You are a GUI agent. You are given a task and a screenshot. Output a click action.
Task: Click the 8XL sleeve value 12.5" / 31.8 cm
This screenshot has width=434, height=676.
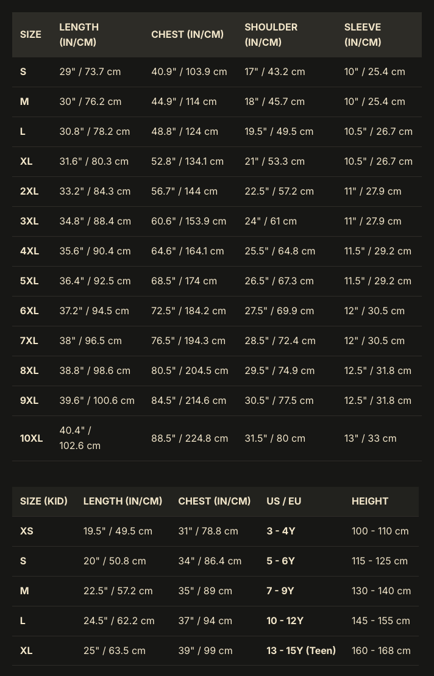(377, 371)
